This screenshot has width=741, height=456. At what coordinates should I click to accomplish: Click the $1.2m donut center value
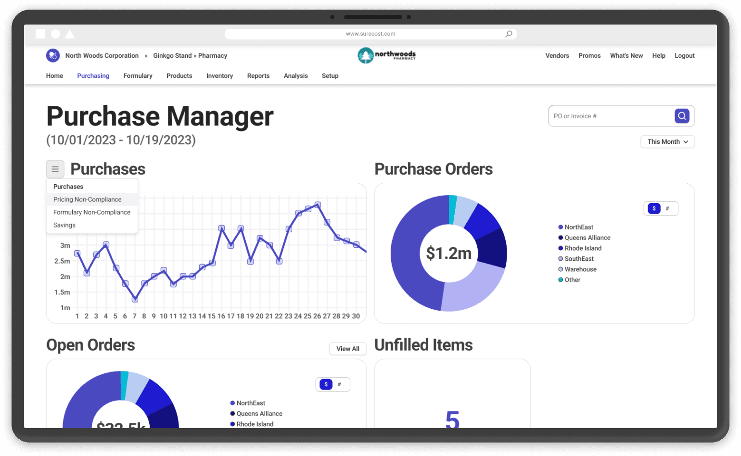[449, 253]
